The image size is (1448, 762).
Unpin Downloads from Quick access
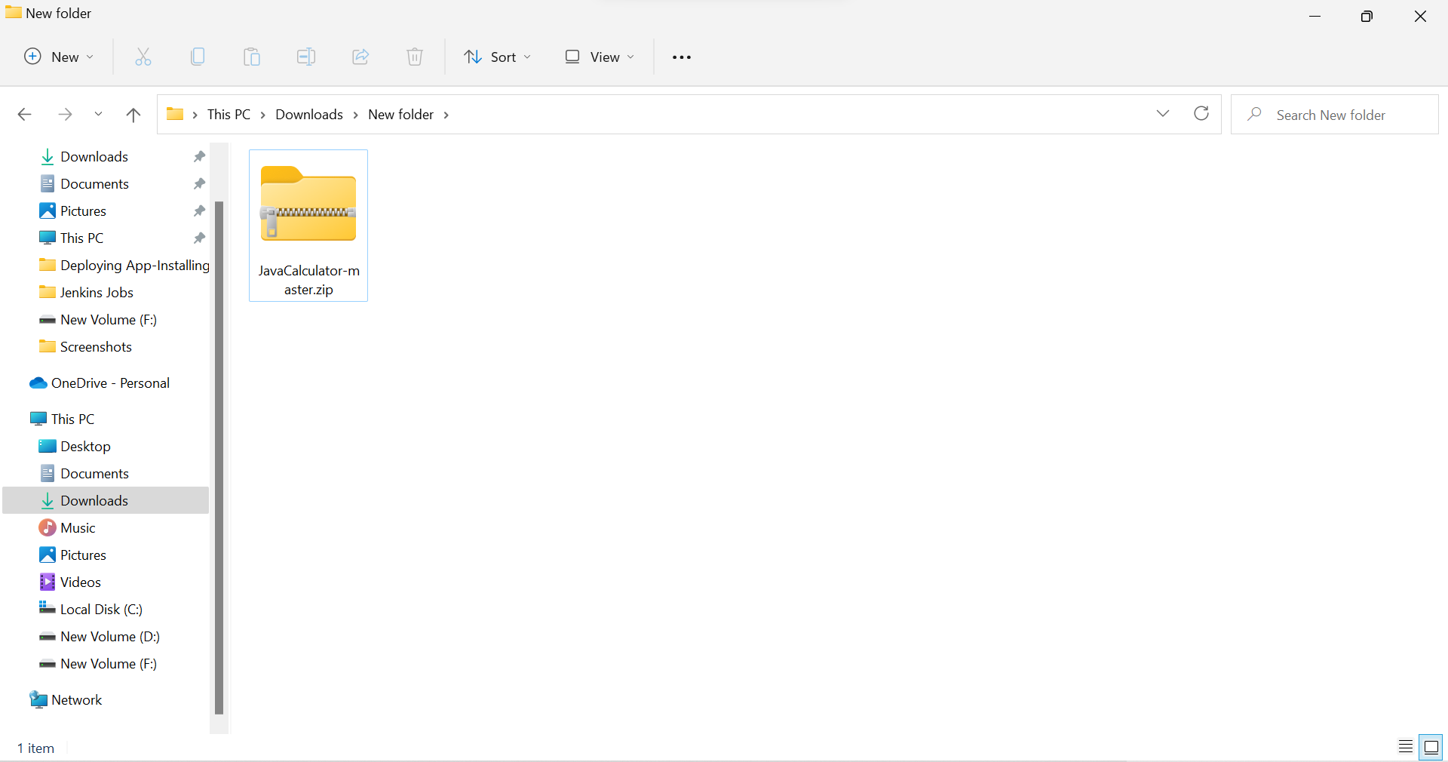[199, 157]
